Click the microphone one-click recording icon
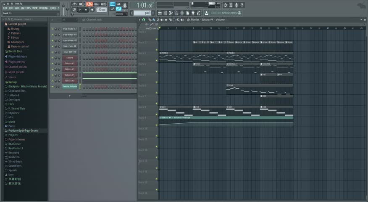 click(237, 5)
